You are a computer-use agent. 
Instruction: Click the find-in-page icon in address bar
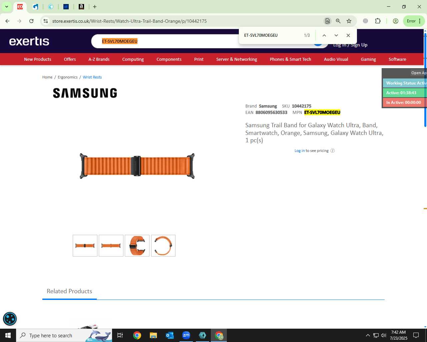[328, 21]
